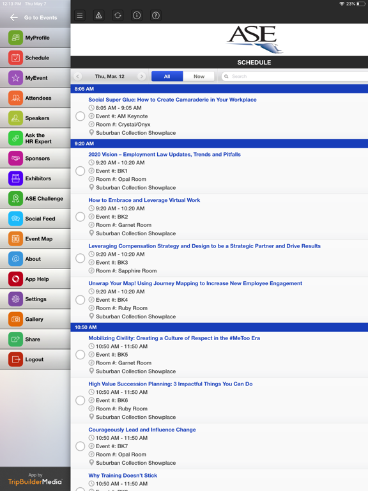Open the About icon
This screenshot has width=368, height=491.
[x=15, y=259]
